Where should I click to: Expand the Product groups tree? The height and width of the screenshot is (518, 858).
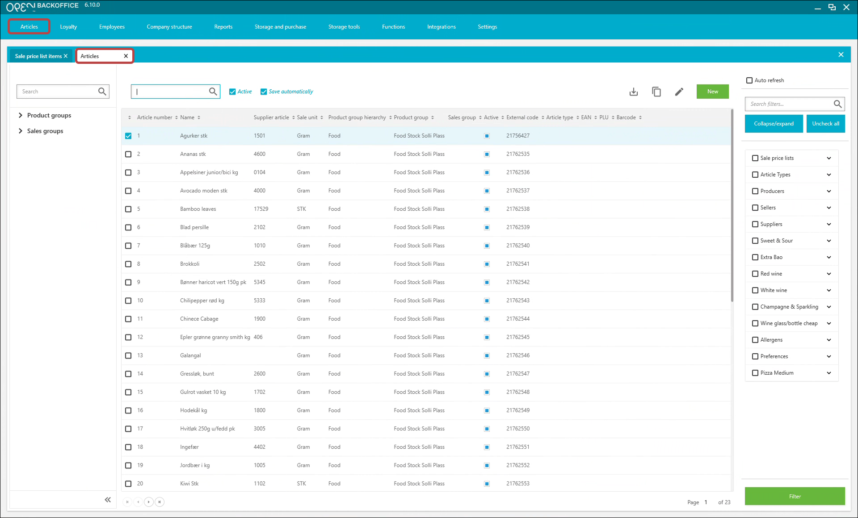click(20, 115)
